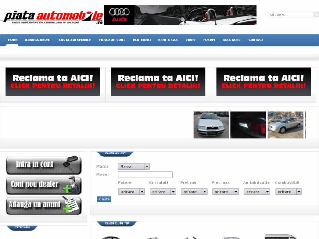
Task: Open the Pret max dropdown
Action: (225, 192)
